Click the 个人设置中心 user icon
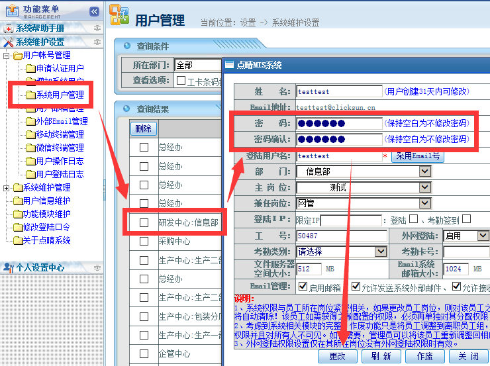Screen dimensions: 490x366 tap(8, 268)
